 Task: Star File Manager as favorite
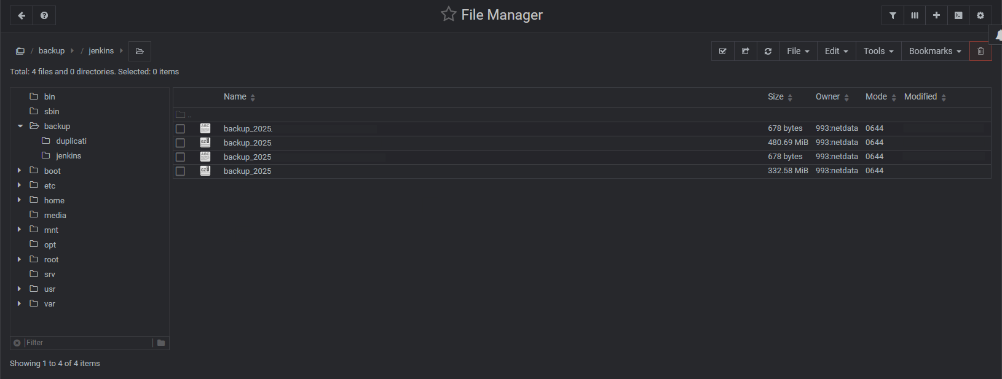(x=449, y=14)
